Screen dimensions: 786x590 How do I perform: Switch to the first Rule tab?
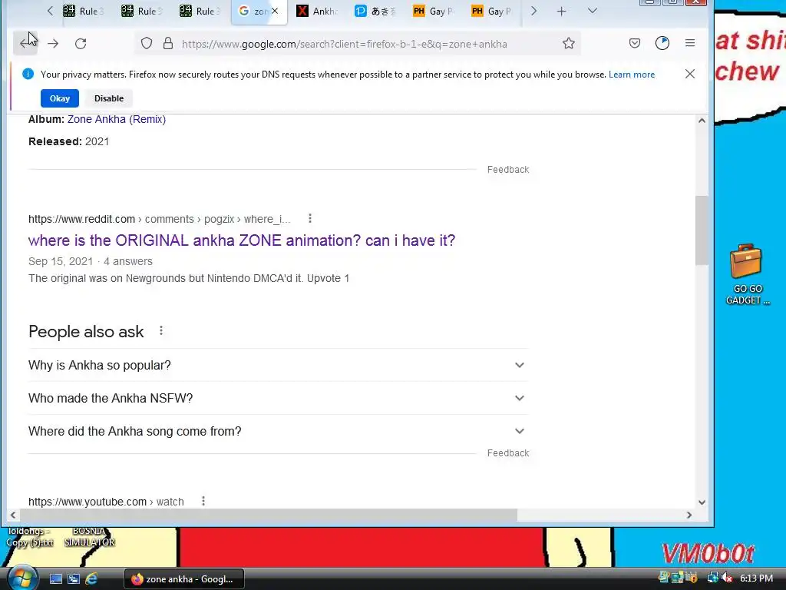click(84, 11)
